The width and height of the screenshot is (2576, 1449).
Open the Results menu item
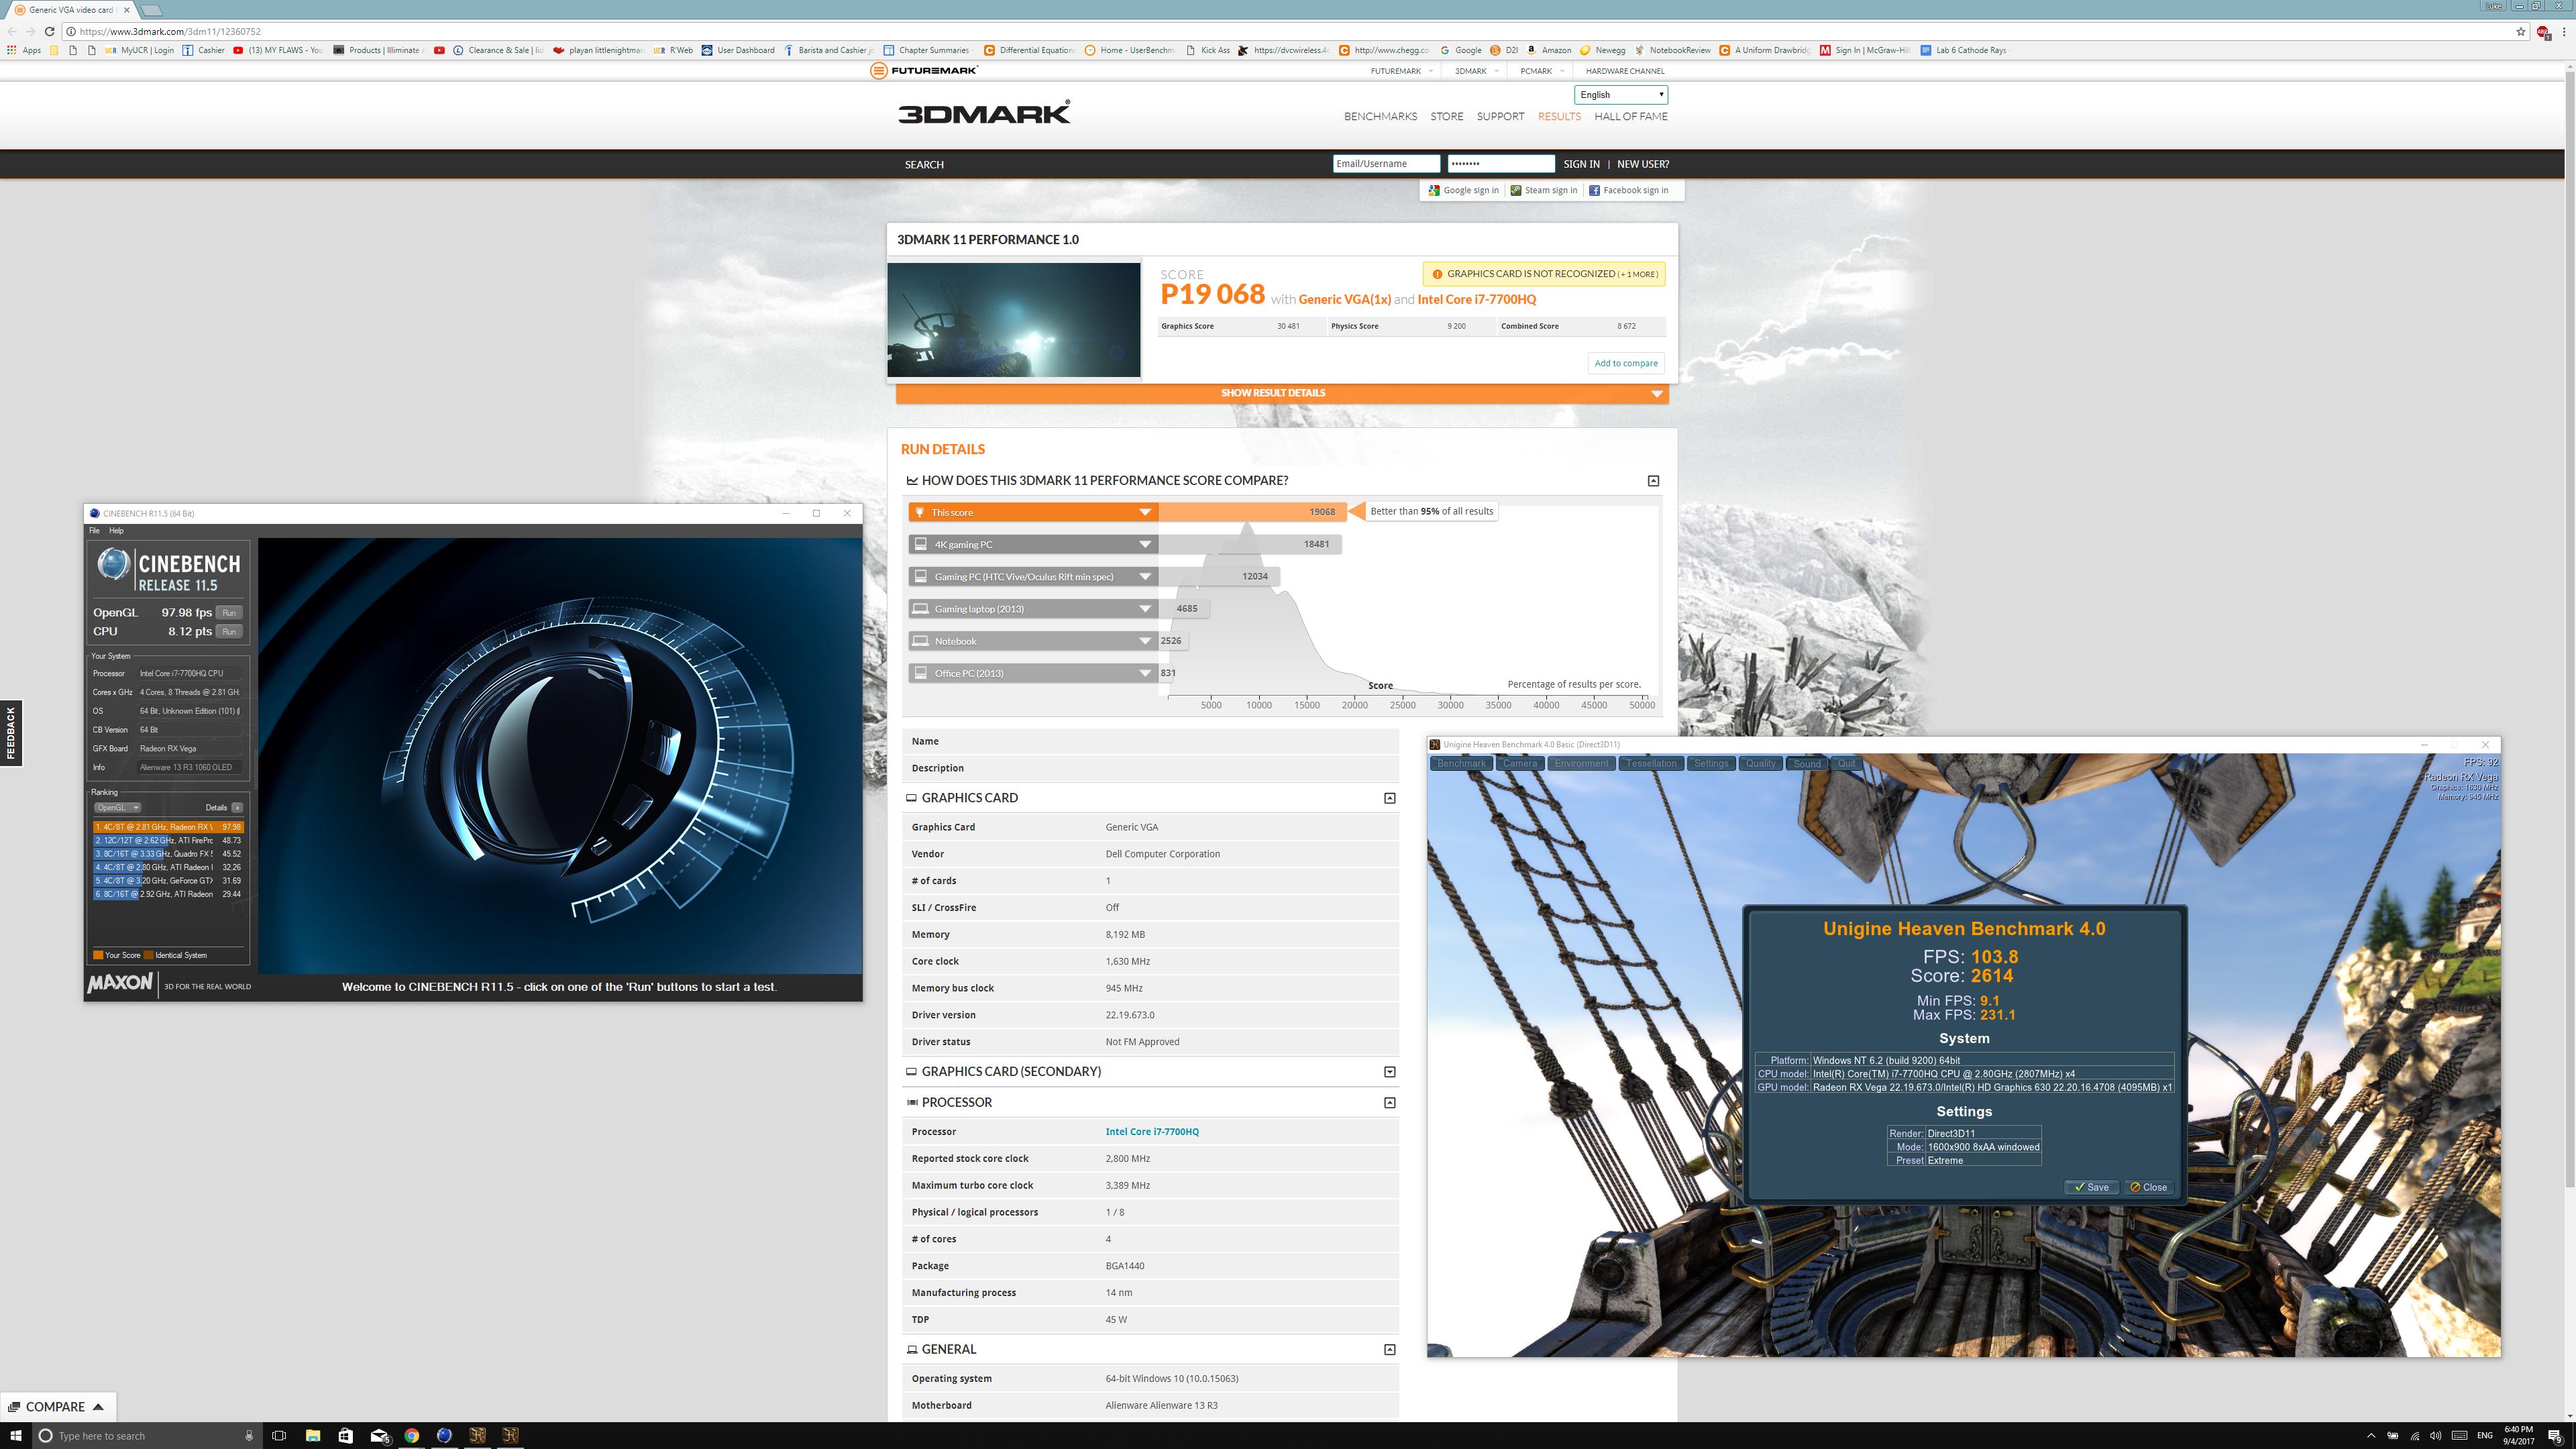[x=1559, y=116]
